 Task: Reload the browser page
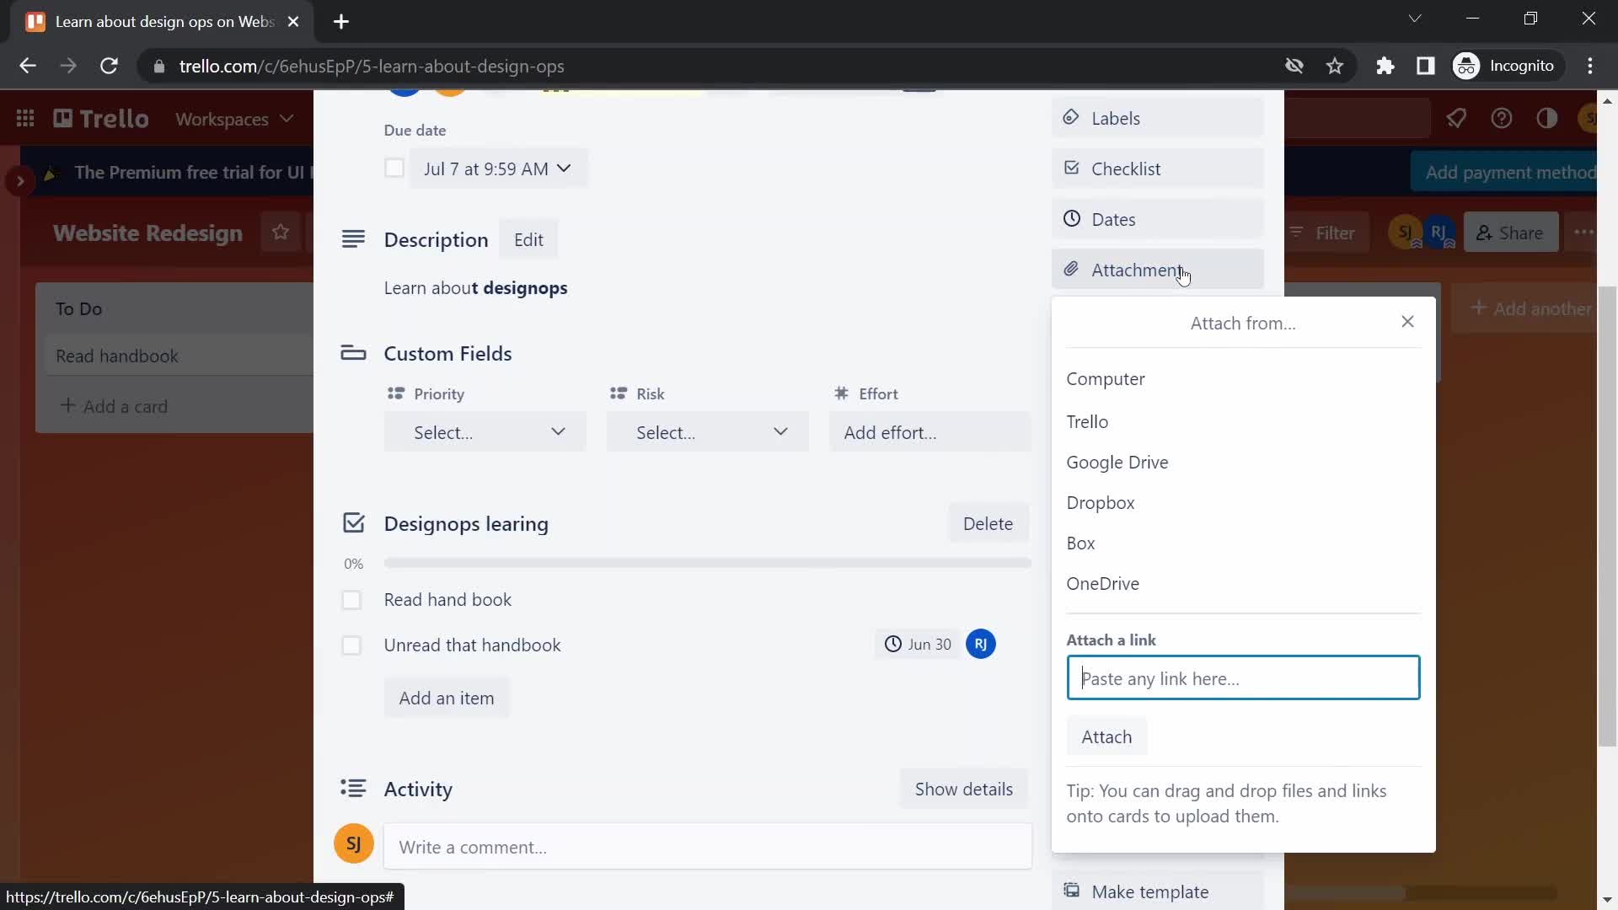[109, 66]
